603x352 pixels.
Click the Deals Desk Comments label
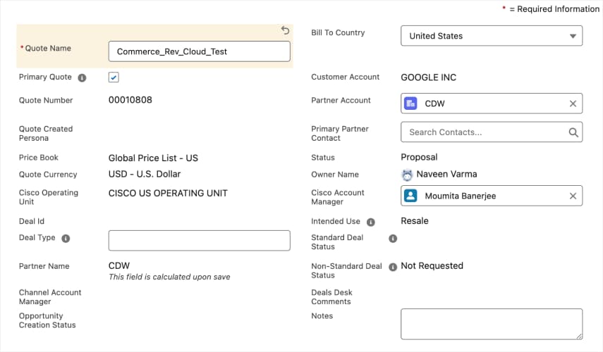[x=332, y=296]
